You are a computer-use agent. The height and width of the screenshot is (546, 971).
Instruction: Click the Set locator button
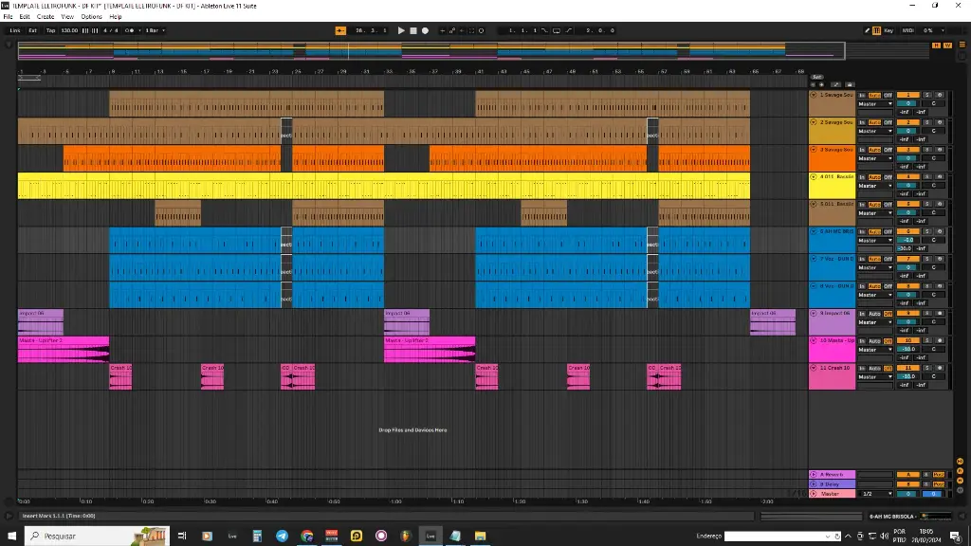pos(816,78)
